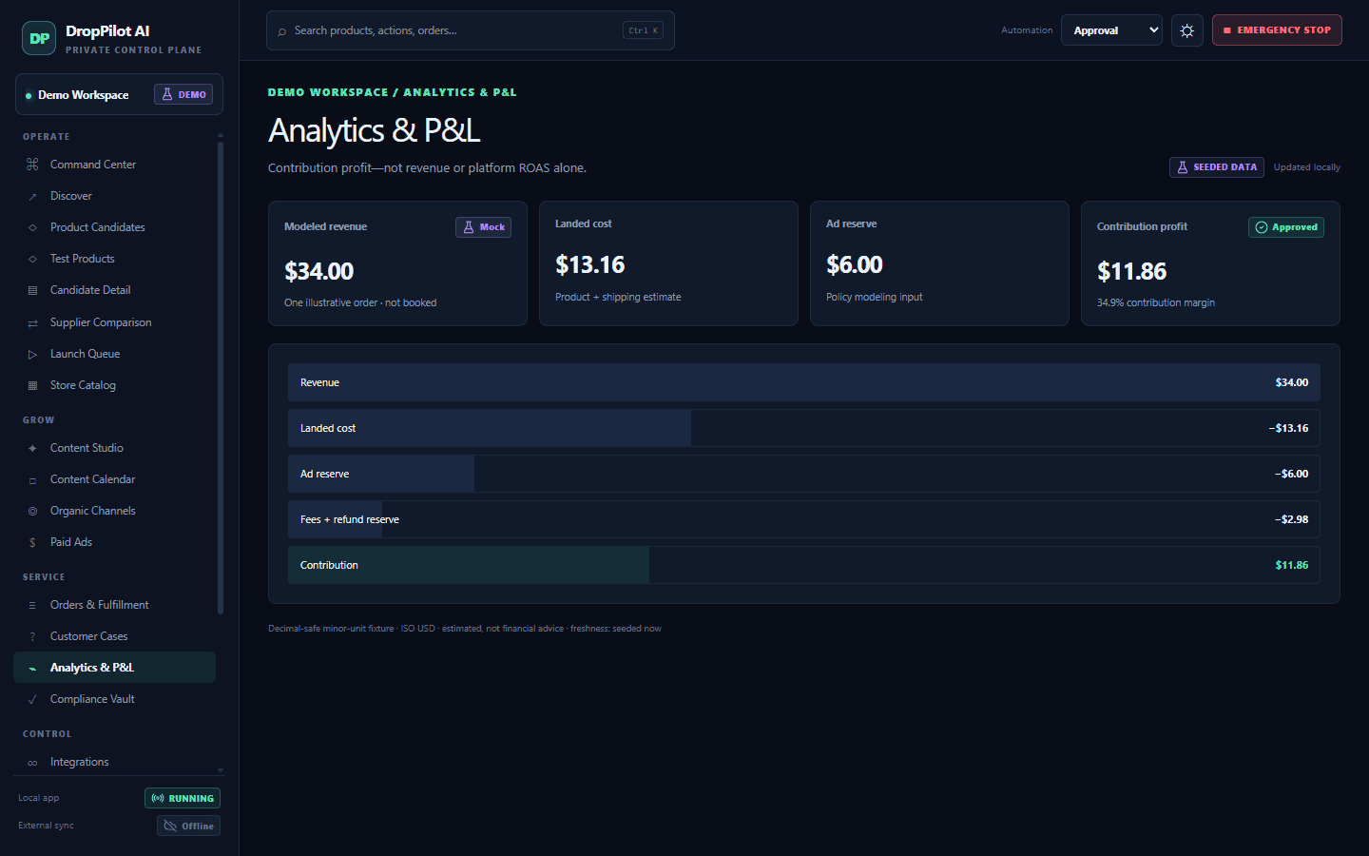This screenshot has width=1369, height=856.
Task: Click the Ctrl K shortcut hint
Action: [x=643, y=30]
